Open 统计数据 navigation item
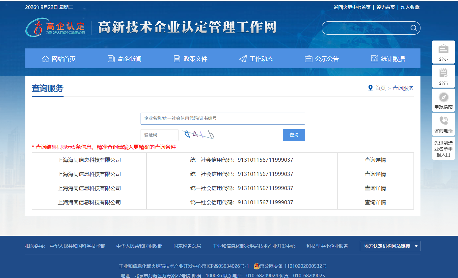The image size is (458, 278). click(388, 59)
